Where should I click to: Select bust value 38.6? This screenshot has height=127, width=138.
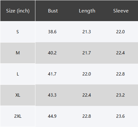click(52, 32)
